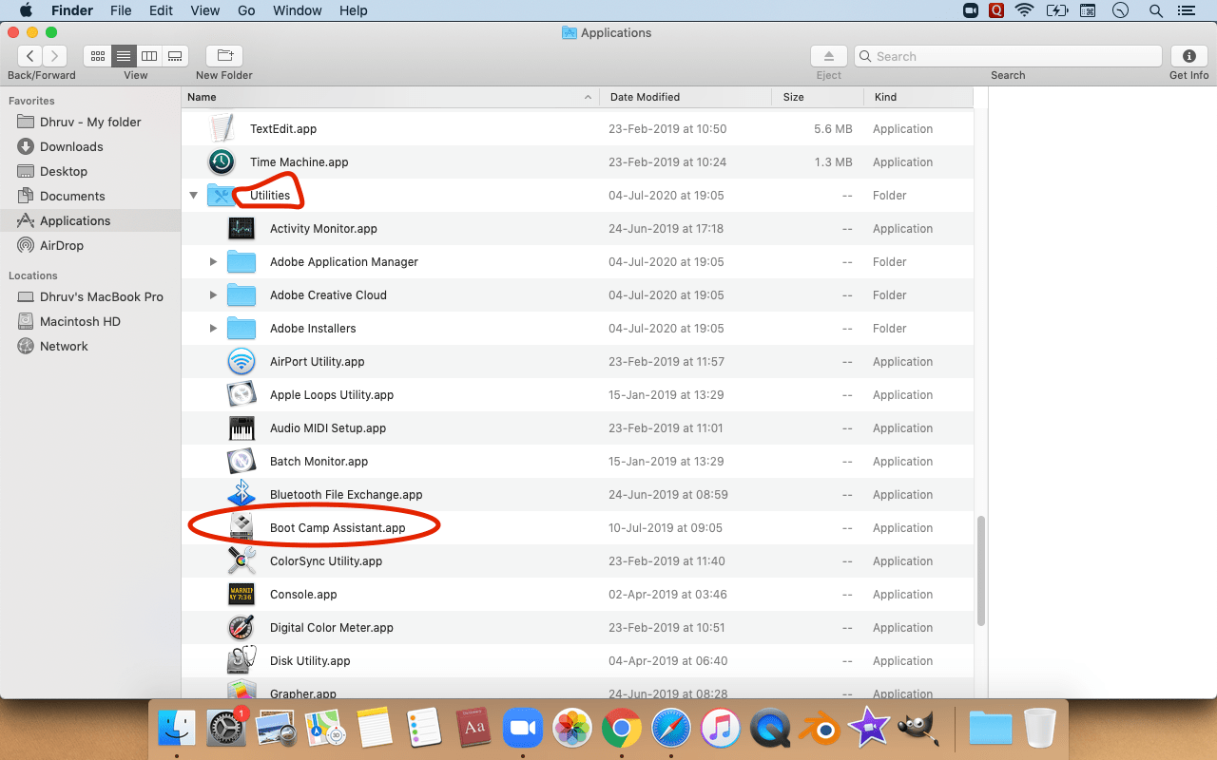Create a new folder using the toolbar button
Screen dimensions: 1217x760
tap(224, 56)
